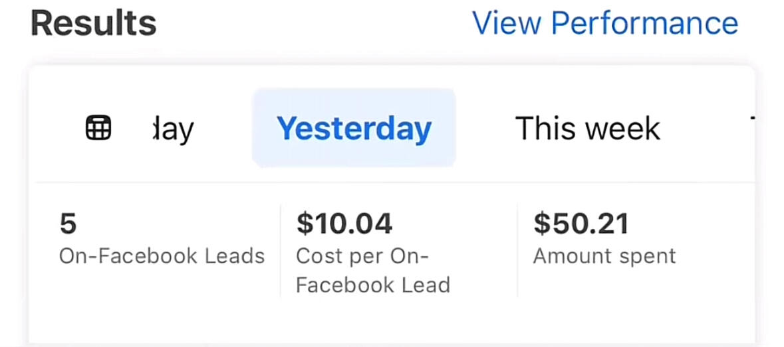This screenshot has height=347, width=784.
Task: Click the horizontal separator under the date tabs
Action: tap(395, 182)
